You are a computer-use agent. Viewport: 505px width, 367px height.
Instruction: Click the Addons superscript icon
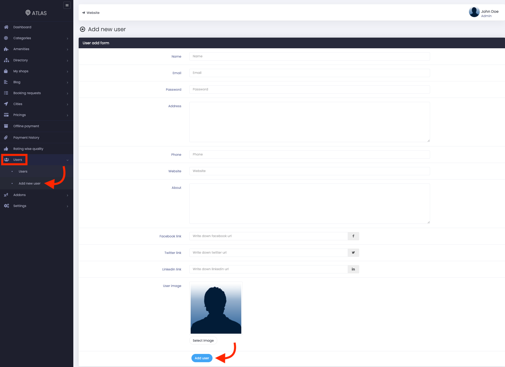click(6, 195)
